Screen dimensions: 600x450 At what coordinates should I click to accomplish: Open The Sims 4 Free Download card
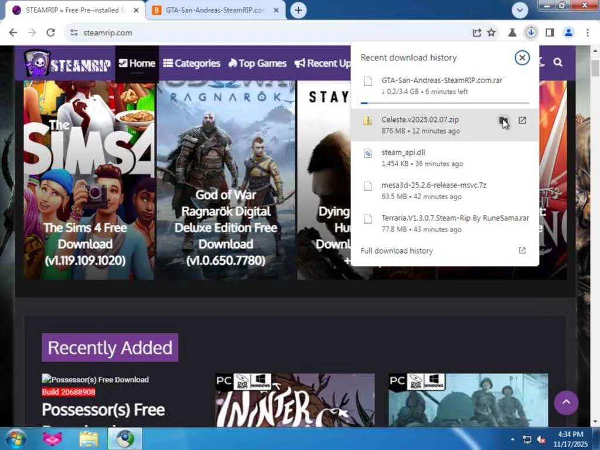(89, 180)
